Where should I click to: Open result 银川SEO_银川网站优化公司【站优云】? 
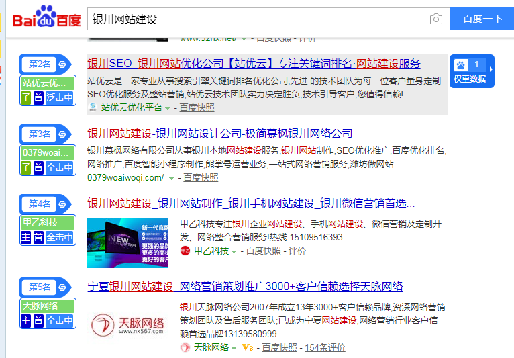(x=254, y=64)
